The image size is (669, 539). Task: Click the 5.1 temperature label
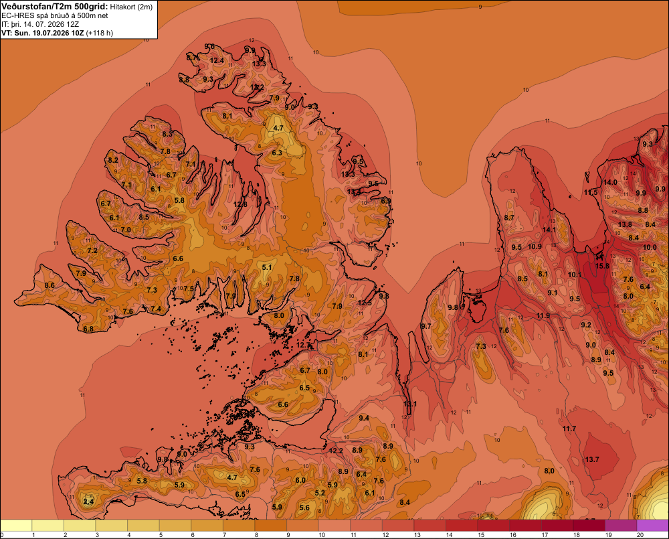267,267
